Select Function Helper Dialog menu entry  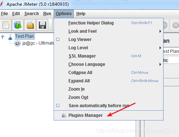pos(108,23)
